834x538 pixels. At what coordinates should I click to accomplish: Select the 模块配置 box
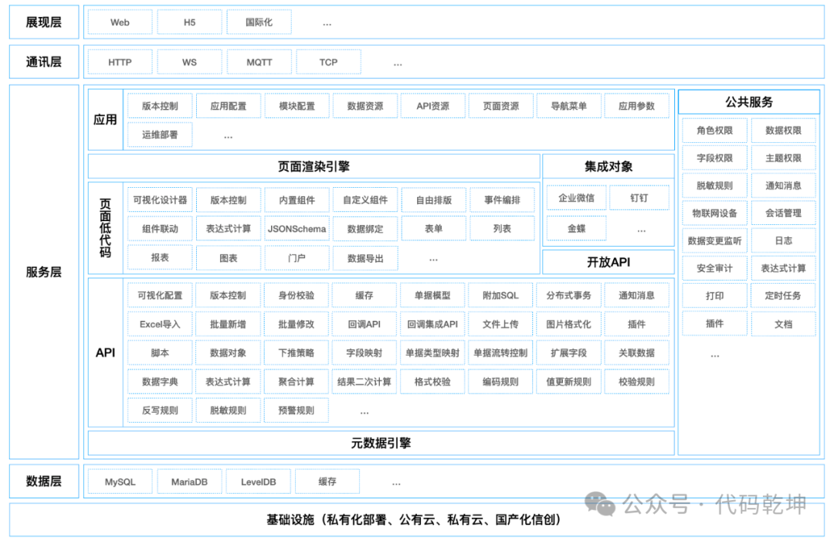[297, 106]
